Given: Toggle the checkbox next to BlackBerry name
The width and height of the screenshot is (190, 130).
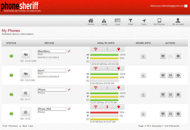Looking at the screenshot, I should click(x=69, y=51).
